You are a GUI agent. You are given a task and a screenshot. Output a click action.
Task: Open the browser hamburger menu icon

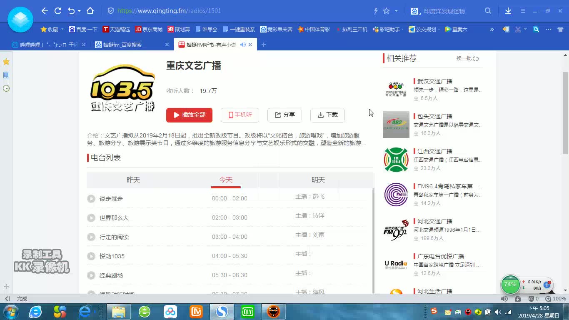522,11
